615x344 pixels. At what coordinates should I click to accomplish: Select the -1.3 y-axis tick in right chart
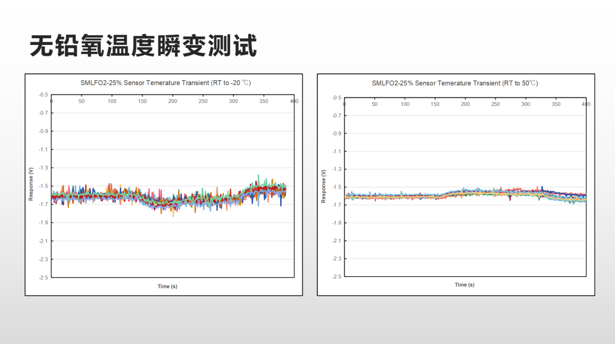tap(337, 169)
